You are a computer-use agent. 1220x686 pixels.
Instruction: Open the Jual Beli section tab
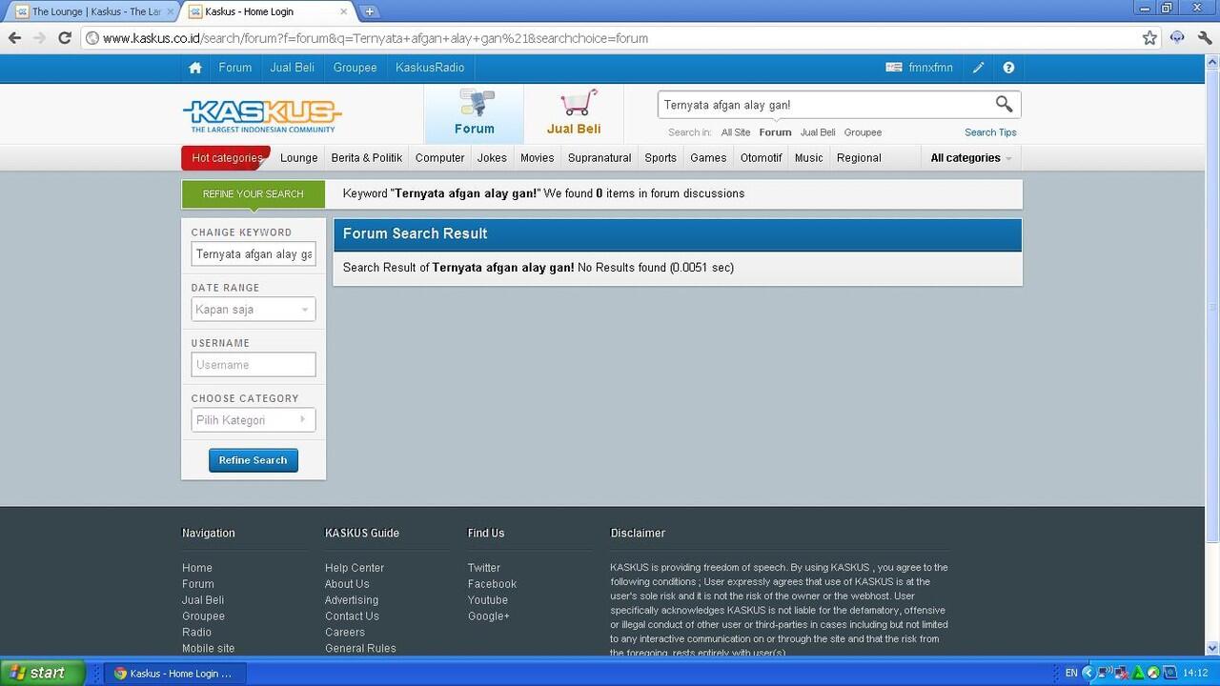coord(574,114)
